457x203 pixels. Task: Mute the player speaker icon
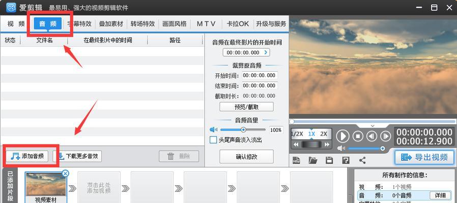coord(341,149)
